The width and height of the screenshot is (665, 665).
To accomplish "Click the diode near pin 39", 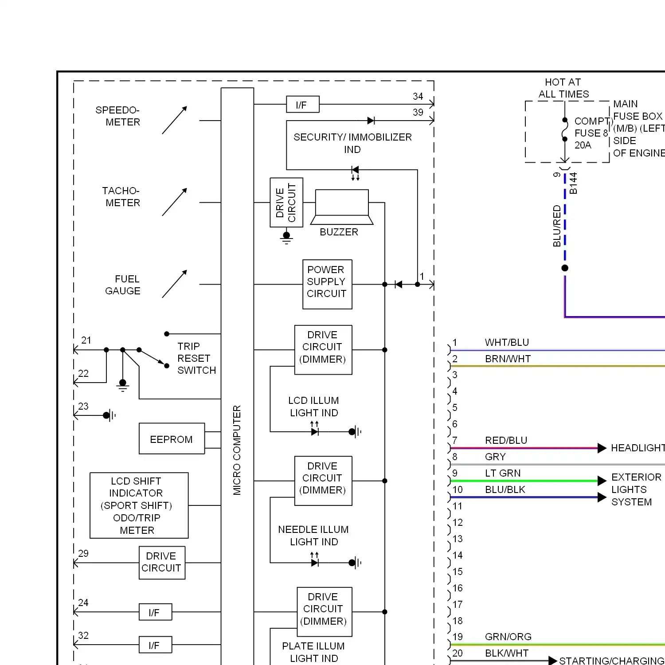I will 371,121.
